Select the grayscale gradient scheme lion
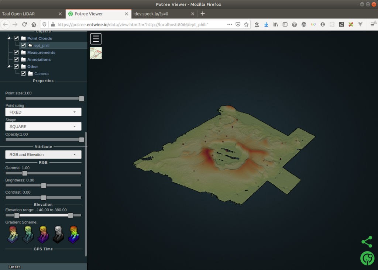378x270 pixels. tap(58, 234)
